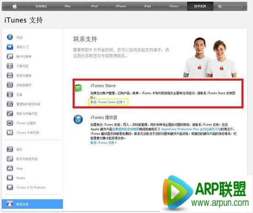This screenshot has height=213, width=253.
Task: Open the 免费提供的支持期限 link
Action: tap(126, 129)
